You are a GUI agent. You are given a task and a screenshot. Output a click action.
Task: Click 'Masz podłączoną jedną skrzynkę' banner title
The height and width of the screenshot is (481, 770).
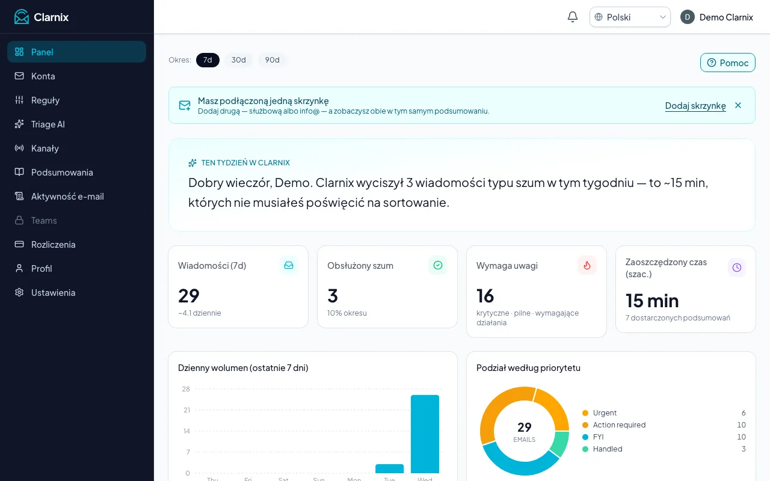click(x=263, y=101)
